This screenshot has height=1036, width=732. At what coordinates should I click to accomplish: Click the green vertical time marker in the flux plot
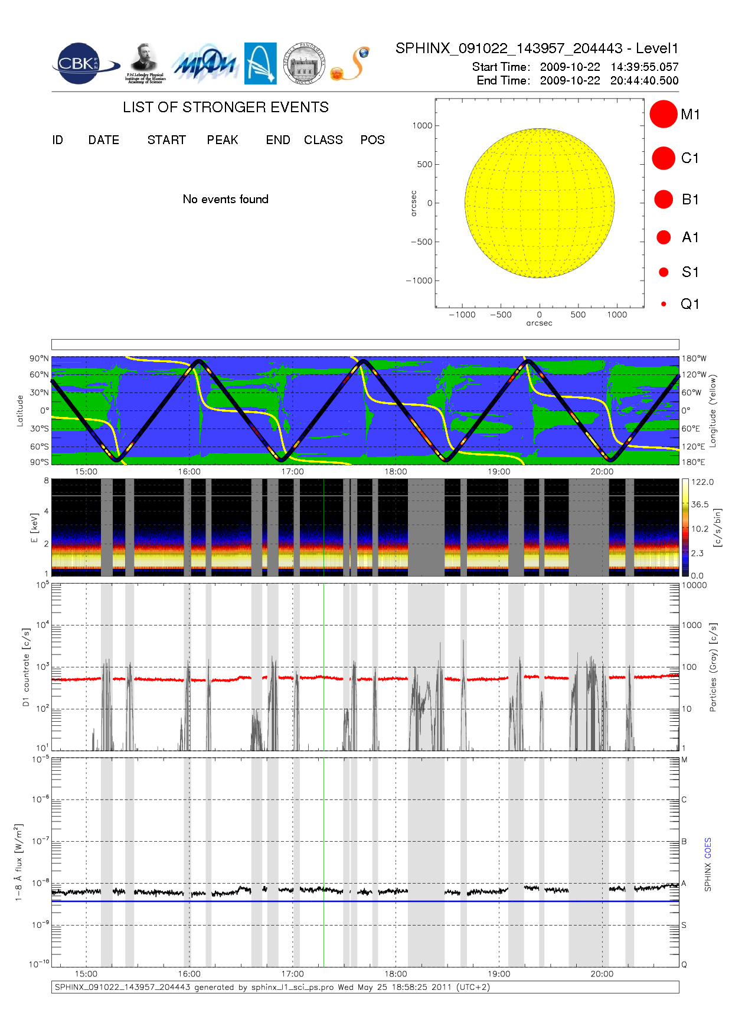click(323, 862)
